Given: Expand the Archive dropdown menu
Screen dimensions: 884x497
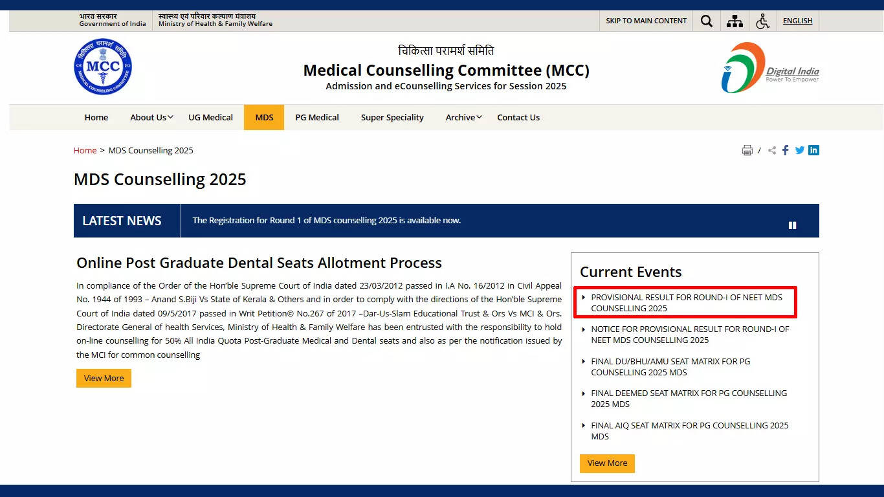Looking at the screenshot, I should click(463, 117).
